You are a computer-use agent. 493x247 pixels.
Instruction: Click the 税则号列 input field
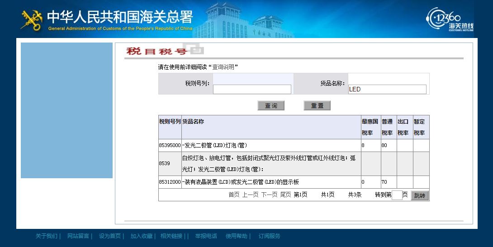[252, 90]
